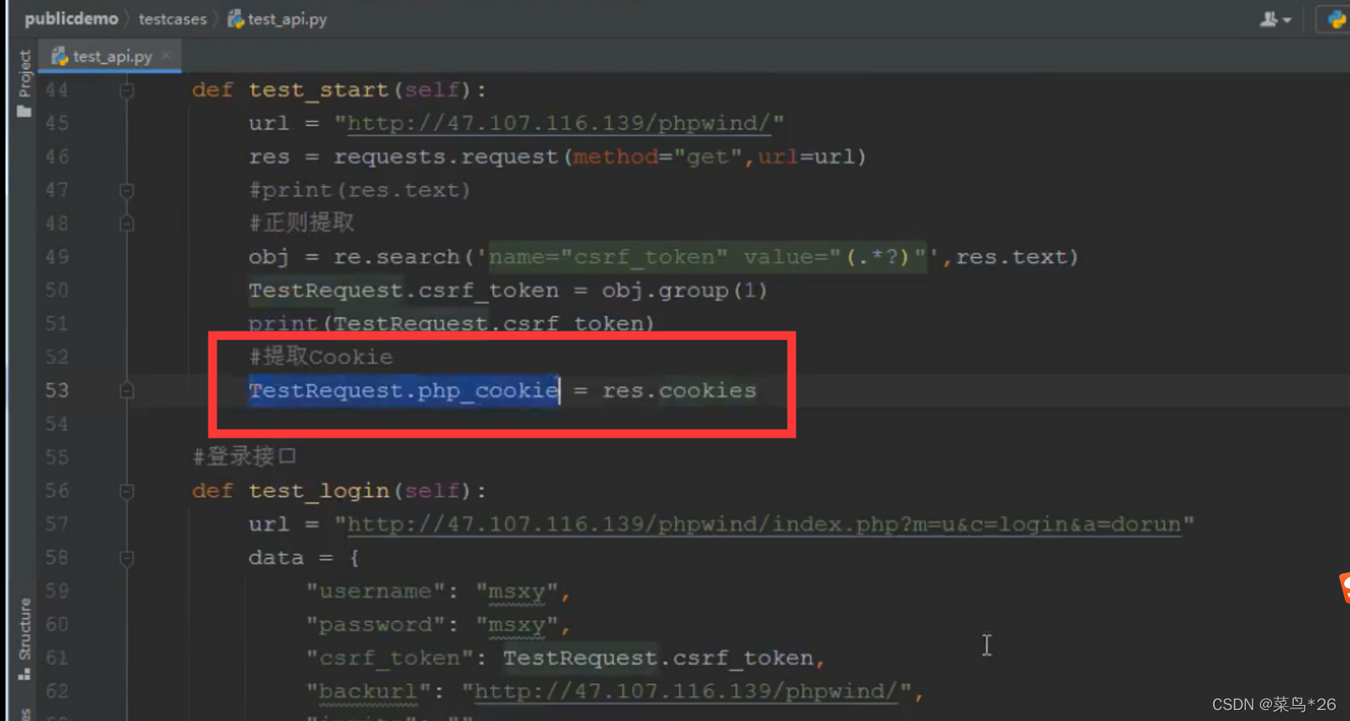Click the #登录接口 comment
Image resolution: width=1350 pixels, height=721 pixels.
(x=244, y=457)
